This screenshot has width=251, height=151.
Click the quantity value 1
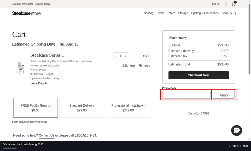pyautogui.click(x=120, y=56)
